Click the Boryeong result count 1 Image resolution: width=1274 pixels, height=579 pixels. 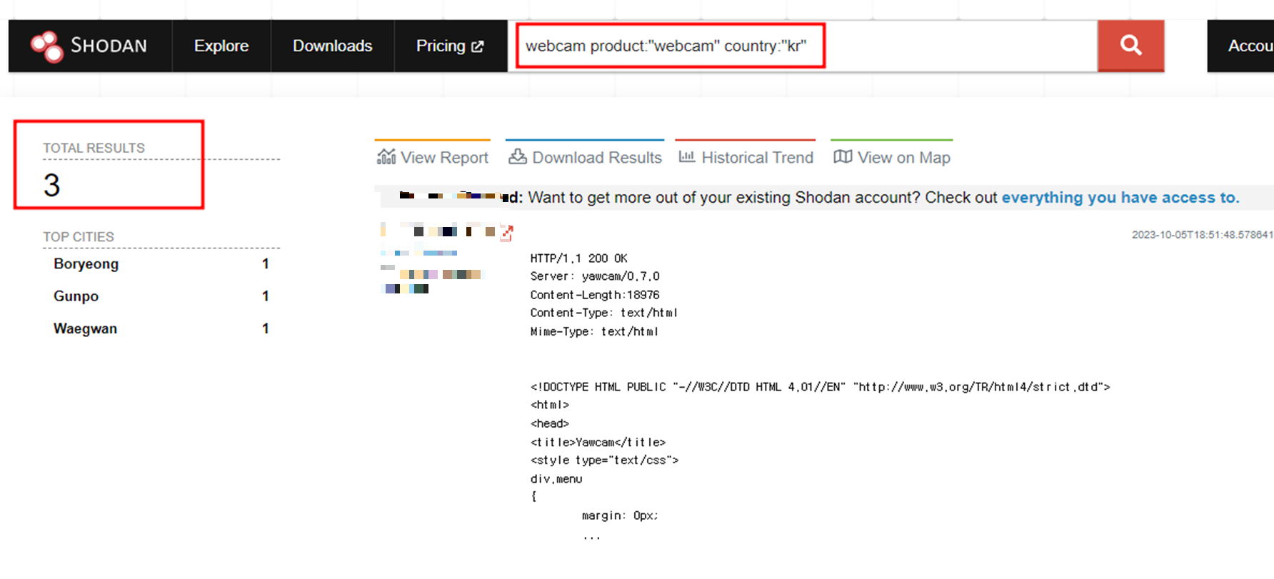266,264
